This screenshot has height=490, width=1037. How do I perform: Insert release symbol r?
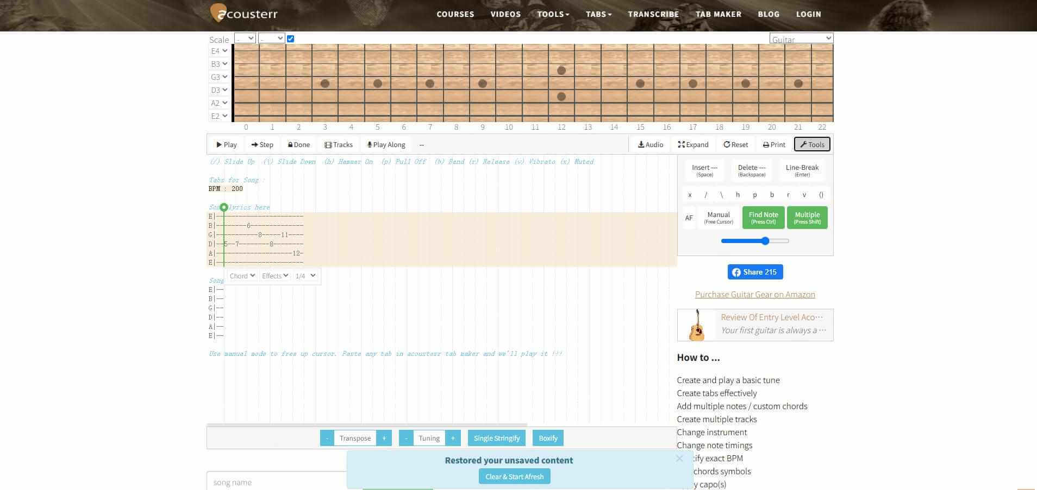click(x=788, y=194)
